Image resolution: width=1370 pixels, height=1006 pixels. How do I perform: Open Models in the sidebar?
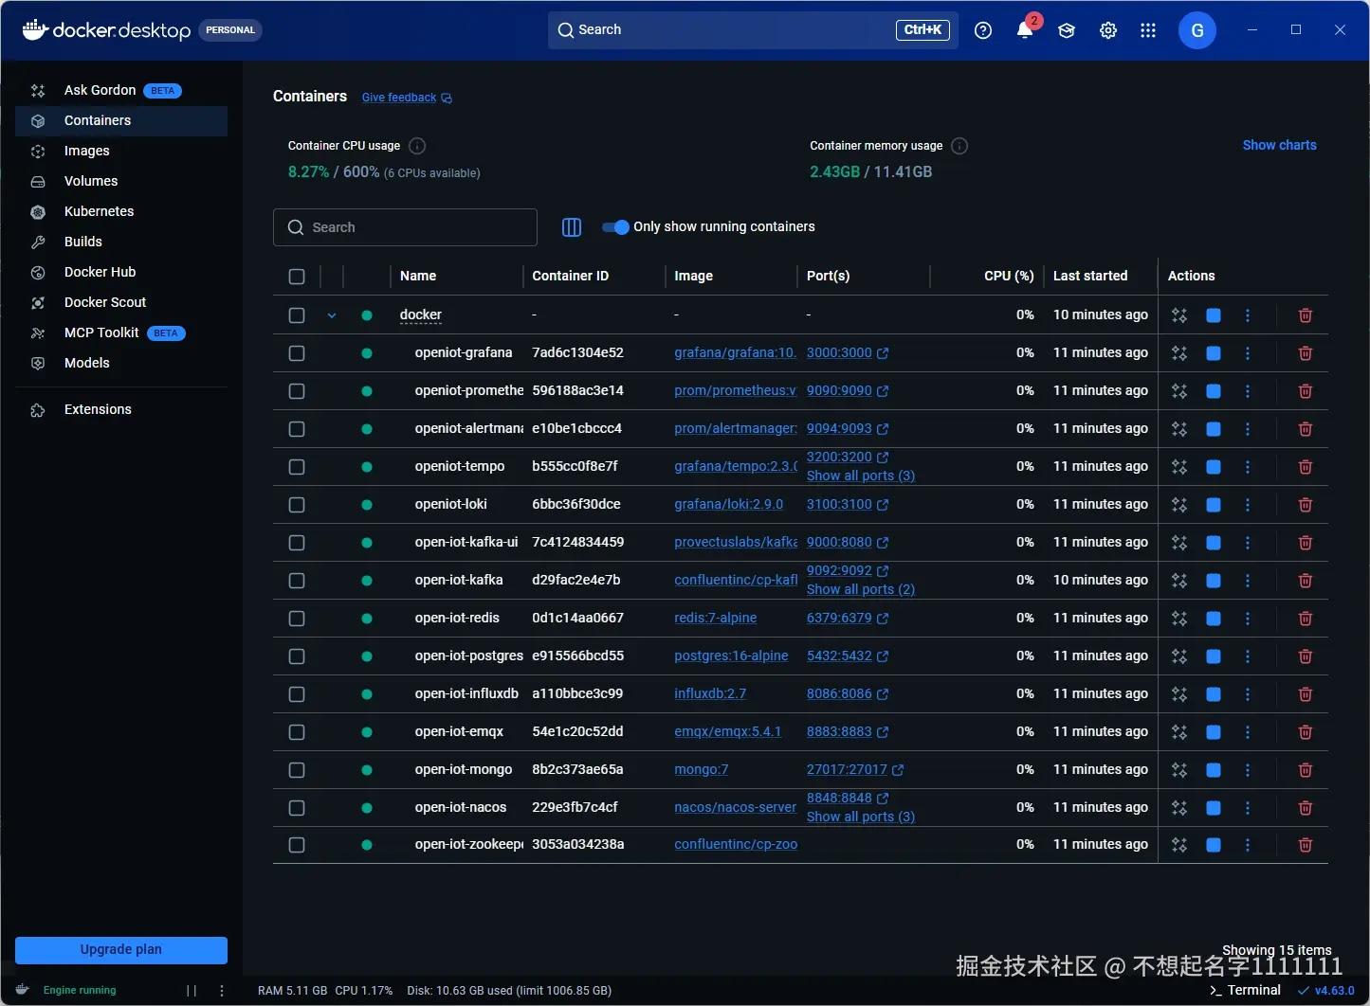pos(121,364)
